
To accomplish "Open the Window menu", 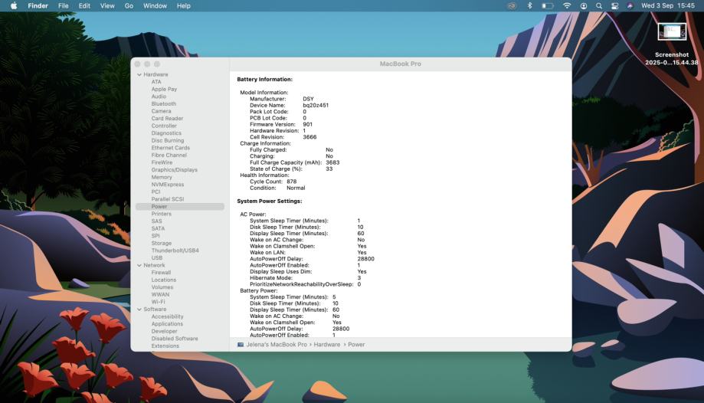I will point(155,5).
